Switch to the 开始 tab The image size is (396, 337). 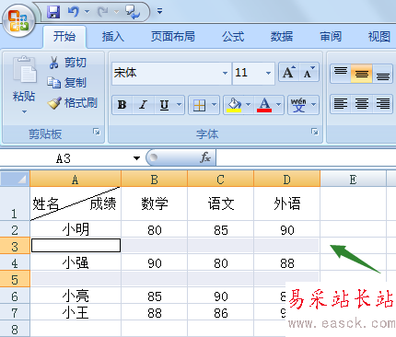(x=64, y=37)
